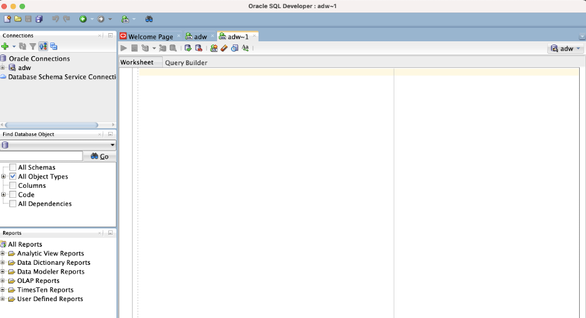Screen dimensions: 586x318
Task: Click the binoculars Find DB Object icon in toolbar
Action: click(149, 19)
